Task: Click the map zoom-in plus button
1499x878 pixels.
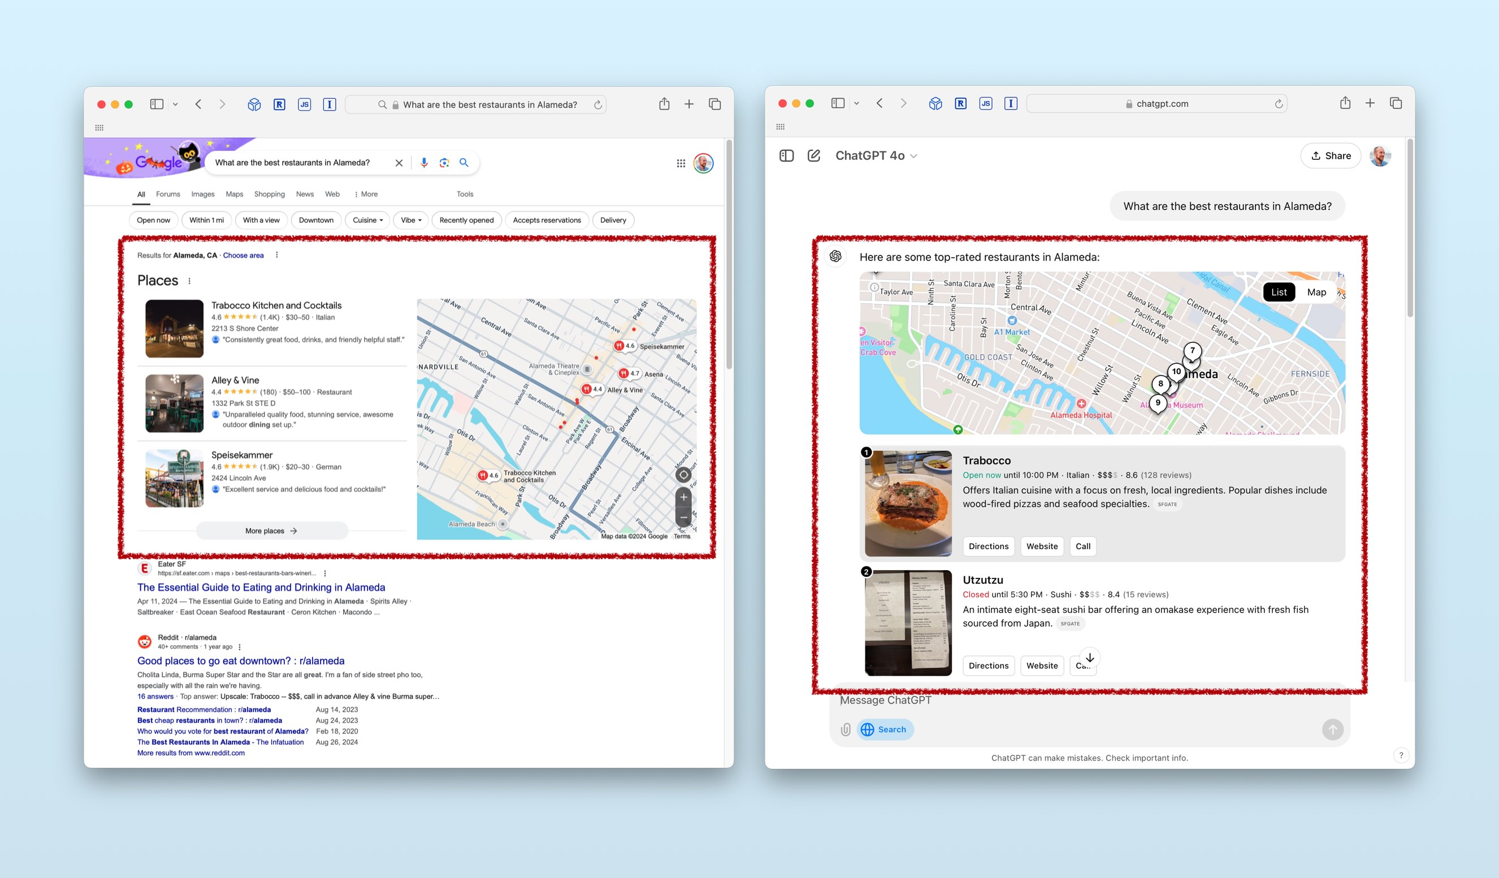Action: [683, 497]
